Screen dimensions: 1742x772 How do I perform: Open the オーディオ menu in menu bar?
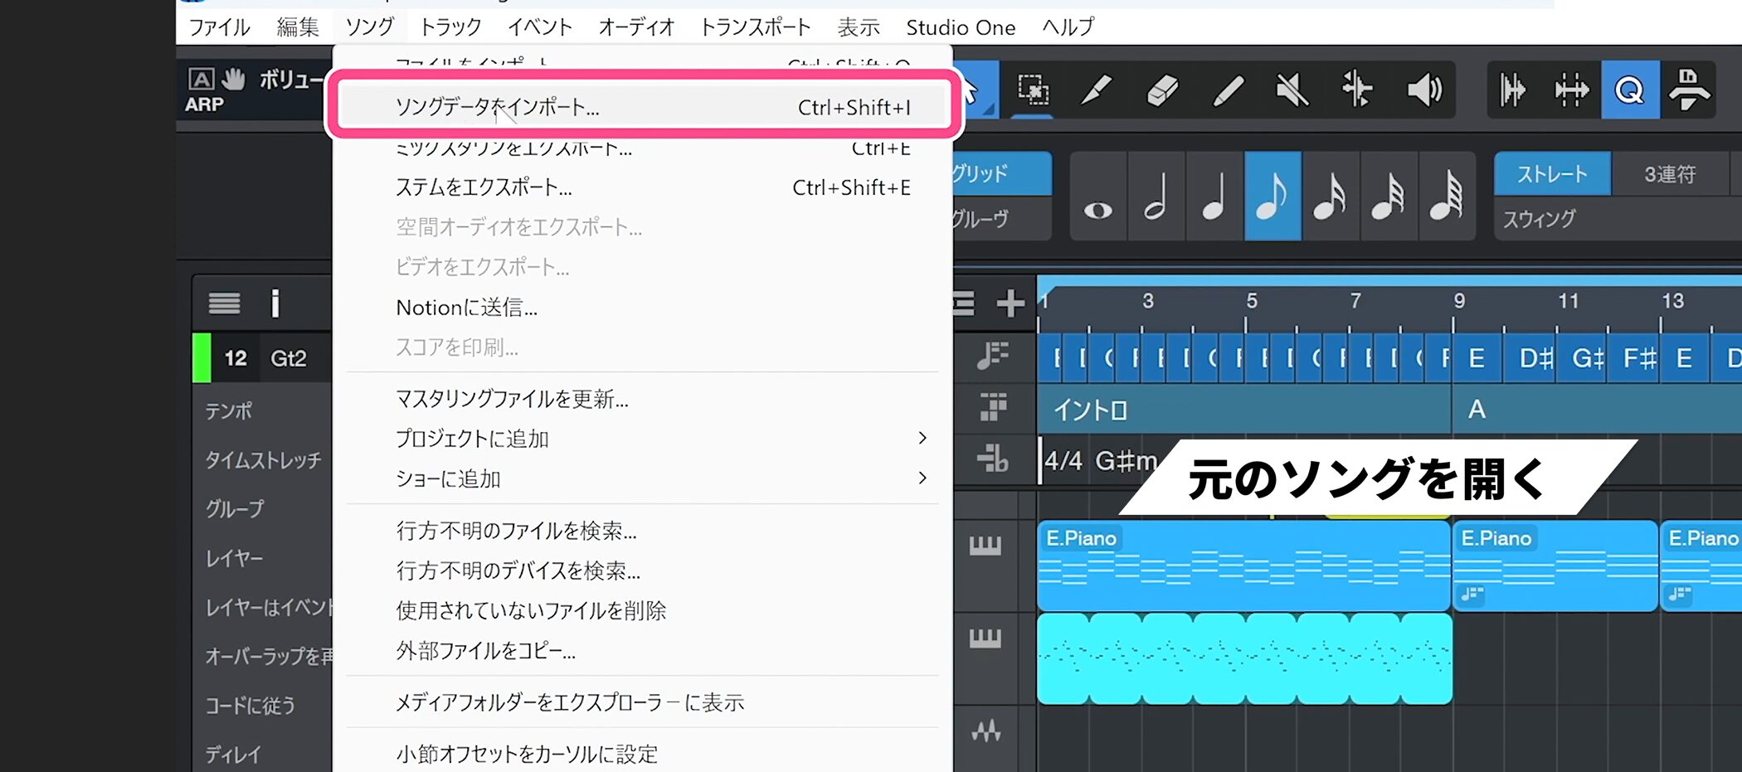636,27
